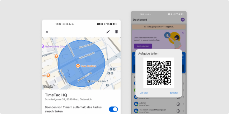Tap Schließen to close share dialog

click(x=174, y=93)
